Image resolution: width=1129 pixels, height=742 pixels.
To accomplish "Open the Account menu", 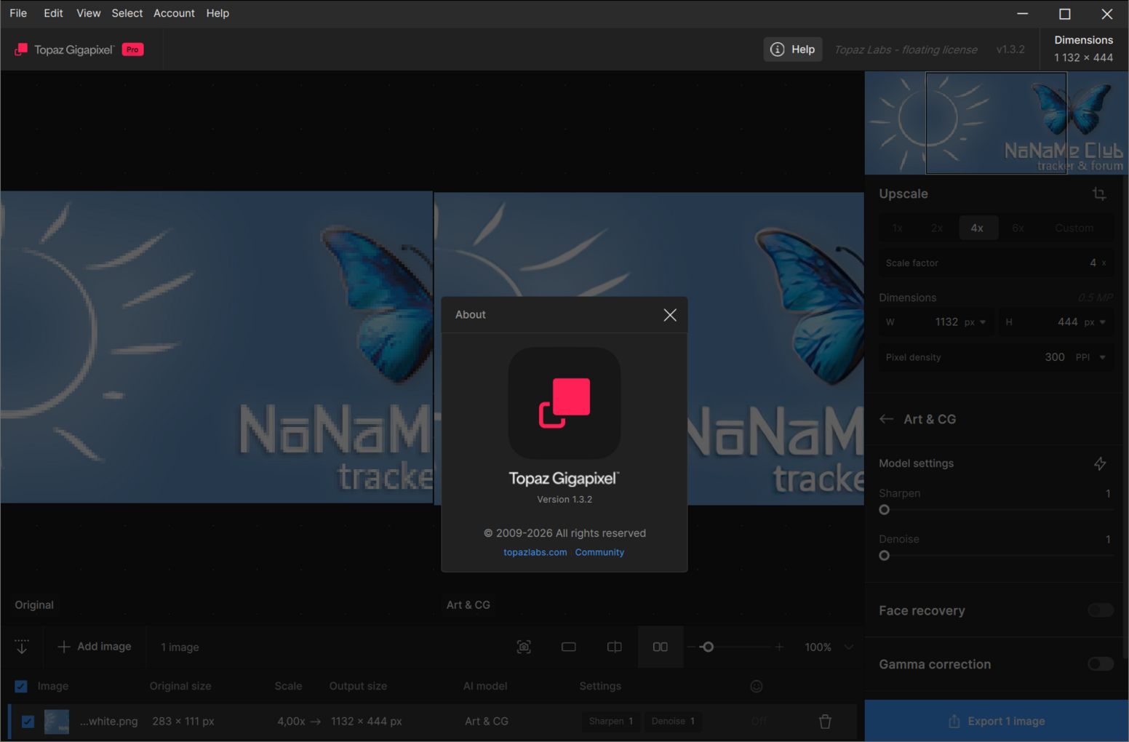I will point(174,13).
